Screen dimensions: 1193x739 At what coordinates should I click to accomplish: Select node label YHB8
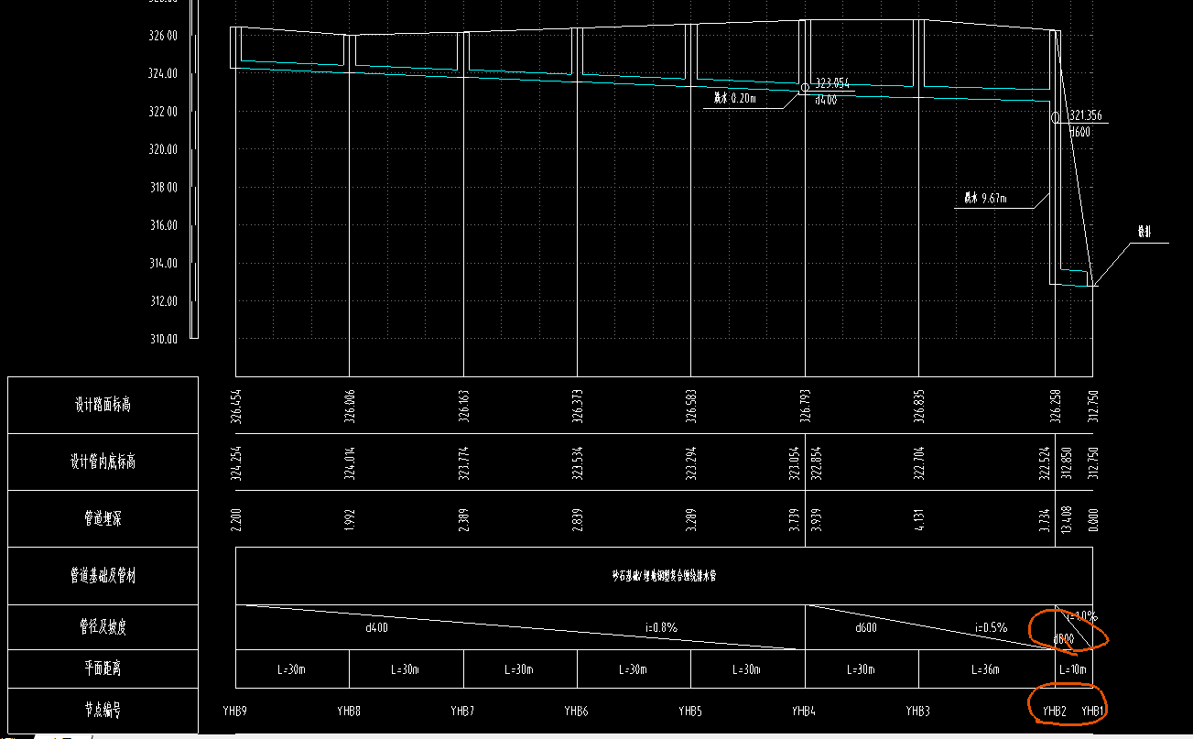pos(349,711)
